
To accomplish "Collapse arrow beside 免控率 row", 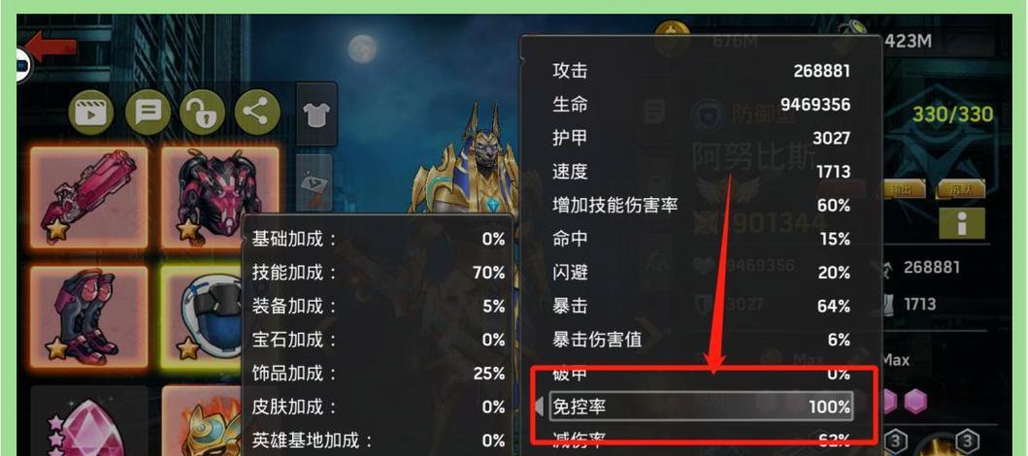I will [x=540, y=407].
